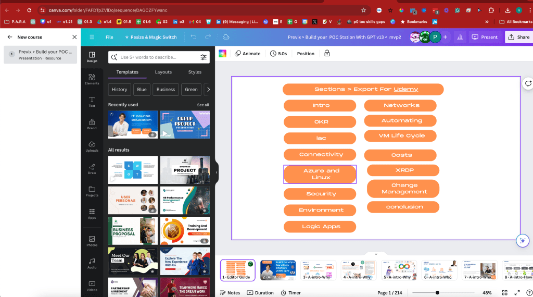Open the analytics chart icon
The width and height of the screenshot is (533, 297).
tap(460, 37)
